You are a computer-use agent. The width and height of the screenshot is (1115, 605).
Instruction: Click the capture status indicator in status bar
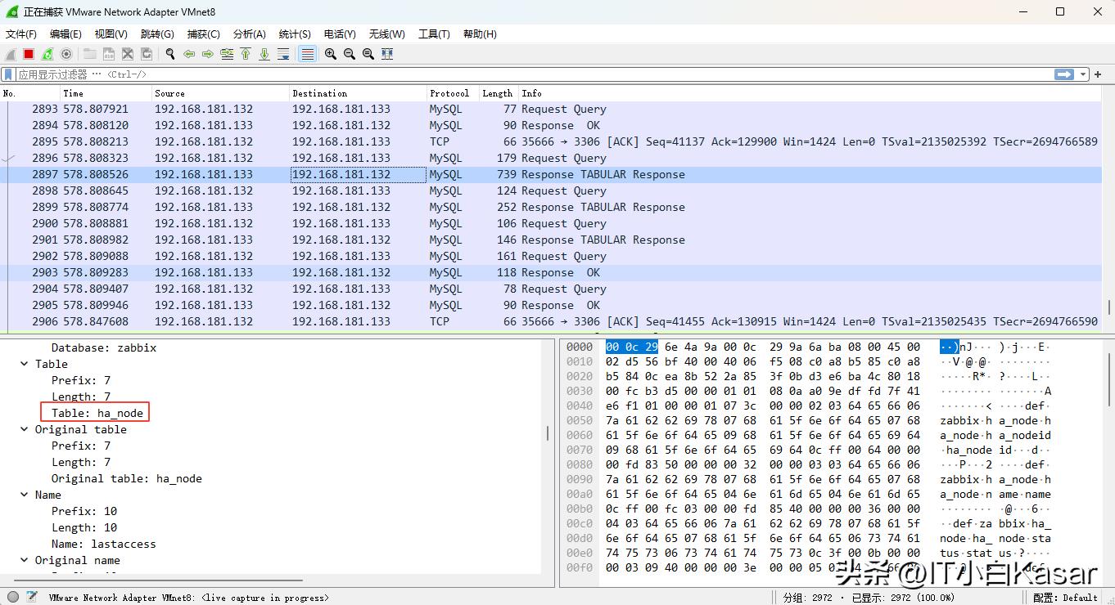click(12, 598)
